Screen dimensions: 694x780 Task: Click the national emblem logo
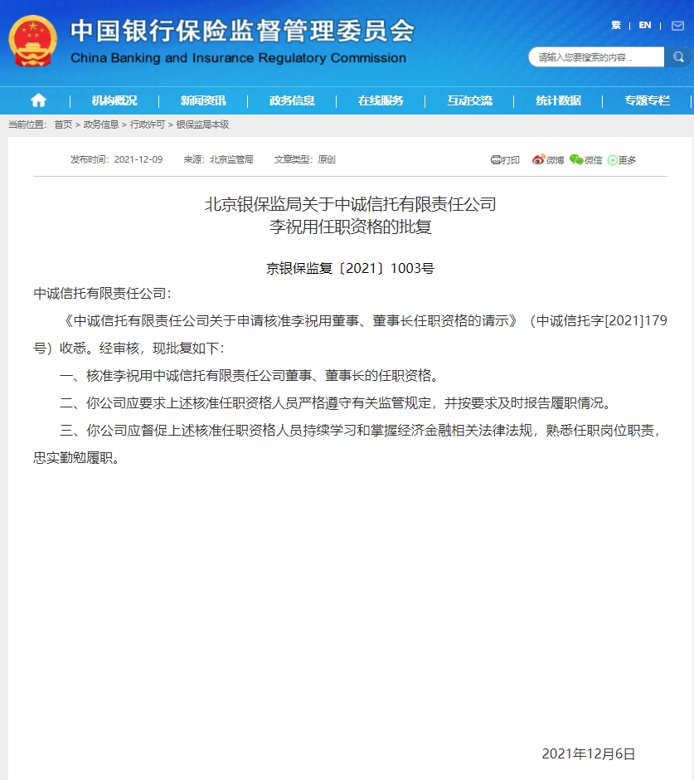(33, 41)
